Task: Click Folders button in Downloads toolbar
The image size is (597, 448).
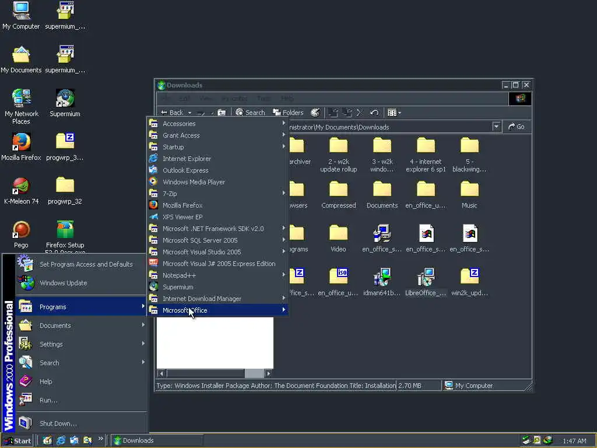Action: click(x=288, y=113)
